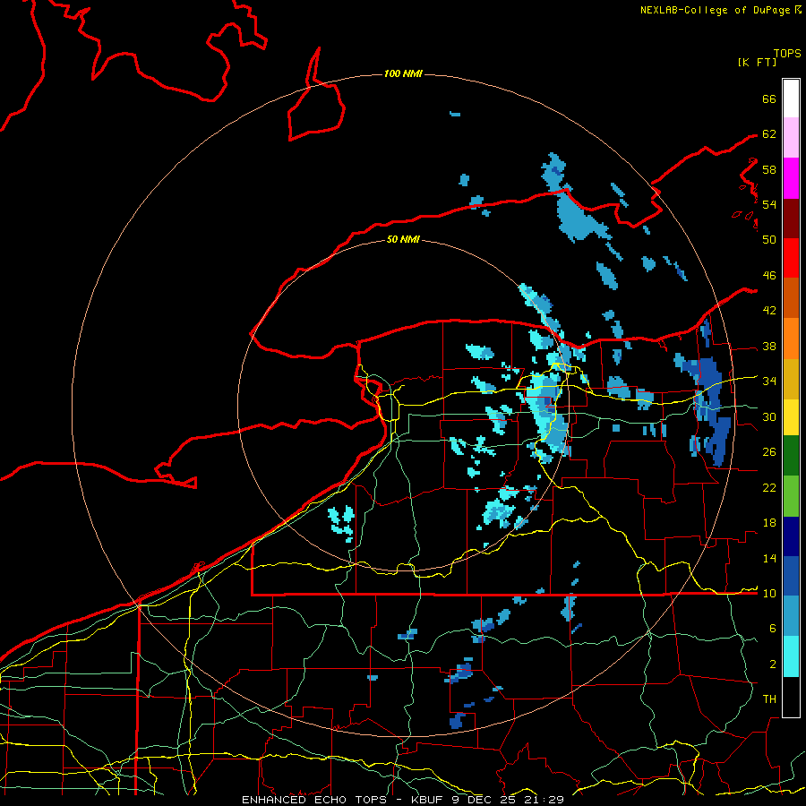Click the "30" legend value
This screenshot has width=806, height=806.
click(x=769, y=416)
